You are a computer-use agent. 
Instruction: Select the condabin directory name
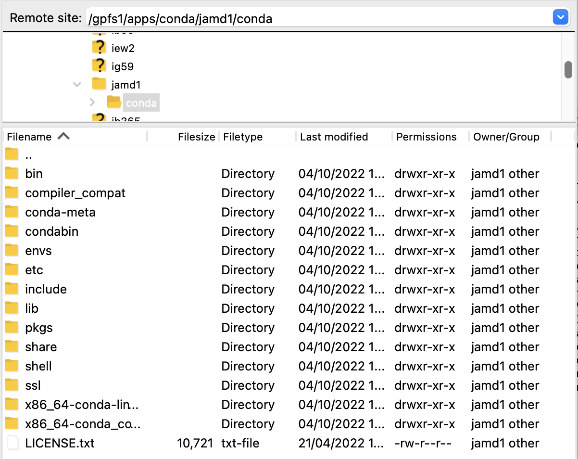(x=51, y=231)
